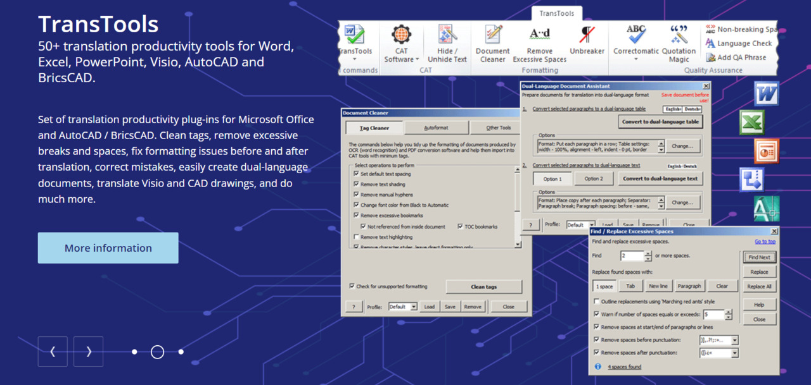This screenshot has height=385, width=811.
Task: Open the Remove Excessive Spaces tool
Action: (540, 44)
